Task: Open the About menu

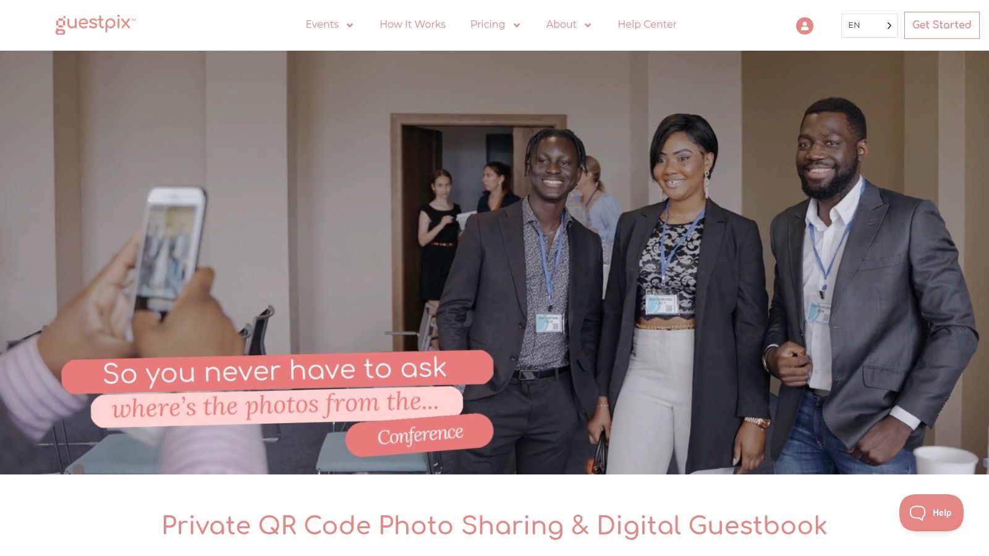Action: click(561, 25)
